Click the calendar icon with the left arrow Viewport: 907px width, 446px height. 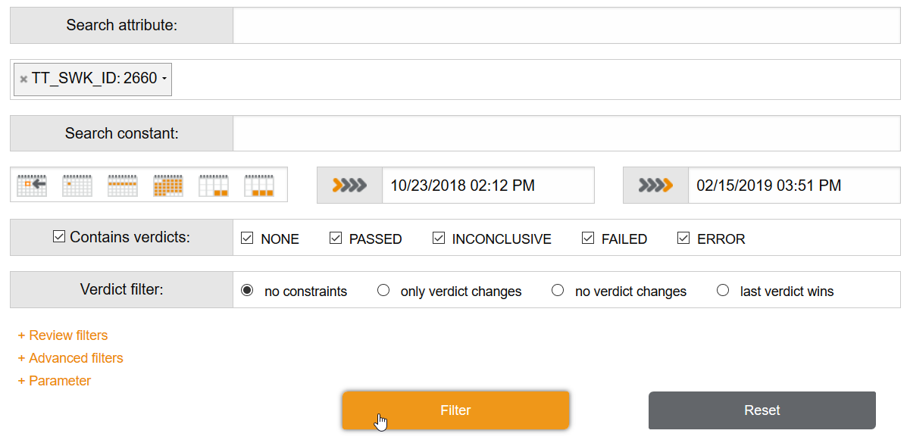tap(32, 185)
